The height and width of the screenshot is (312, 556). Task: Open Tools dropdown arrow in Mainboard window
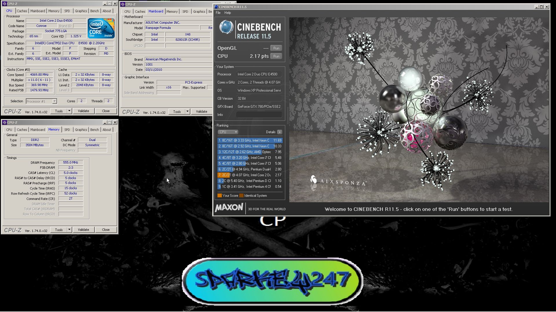pyautogui.click(x=187, y=112)
